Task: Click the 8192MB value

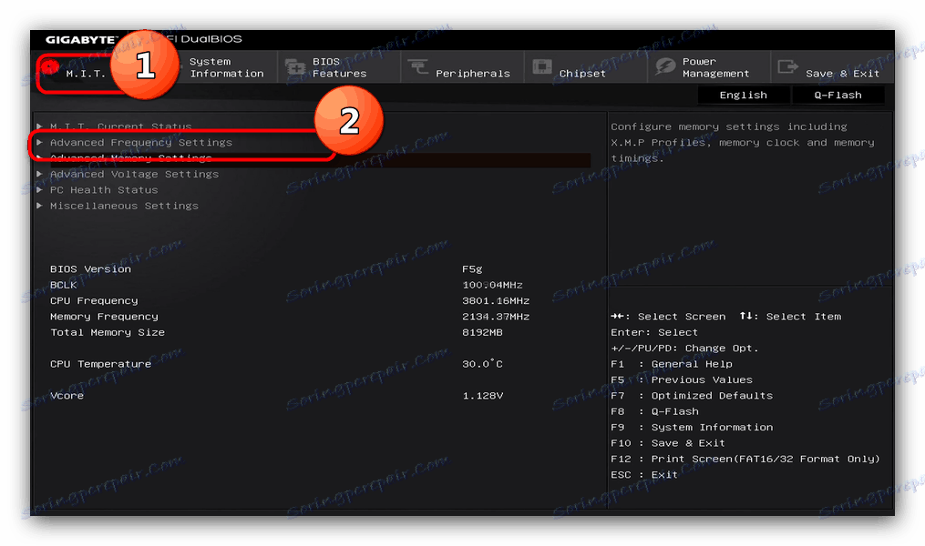Action: point(483,332)
